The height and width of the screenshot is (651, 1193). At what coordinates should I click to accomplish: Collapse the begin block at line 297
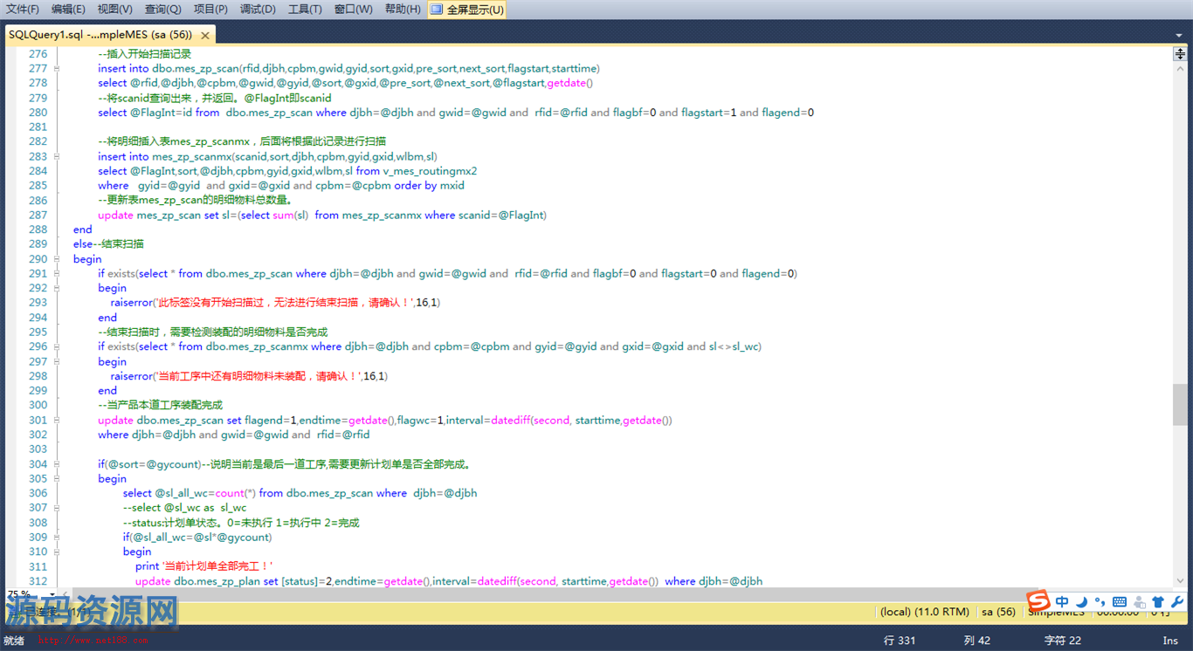click(x=57, y=361)
